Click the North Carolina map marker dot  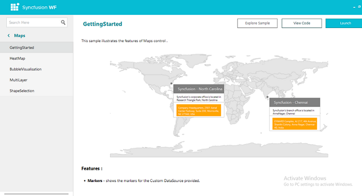(x=171, y=84)
